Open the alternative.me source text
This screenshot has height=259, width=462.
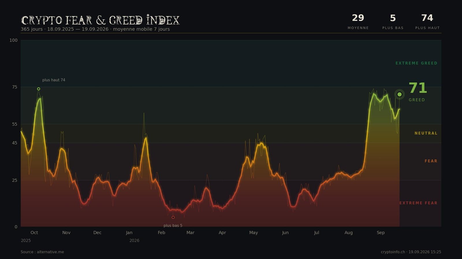click(x=42, y=252)
